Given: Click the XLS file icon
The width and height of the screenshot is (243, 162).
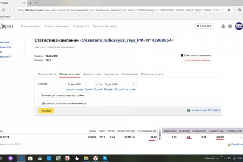Looking at the screenshot, I should point(188,110).
